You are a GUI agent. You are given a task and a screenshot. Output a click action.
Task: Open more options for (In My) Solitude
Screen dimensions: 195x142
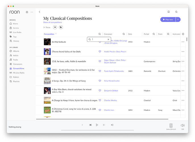[x=183, y=42]
